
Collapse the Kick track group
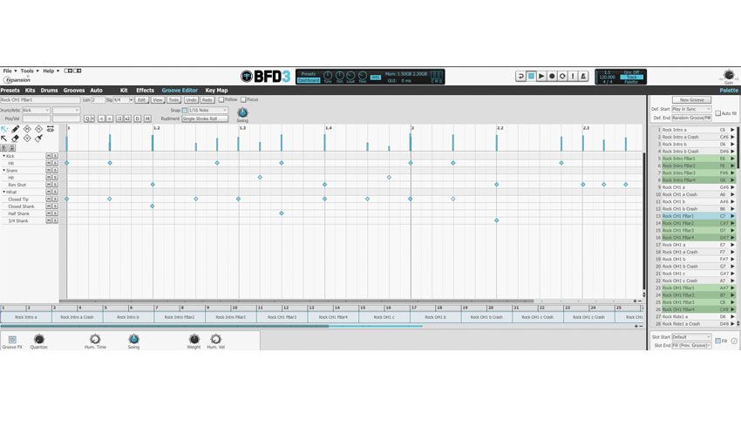coord(4,156)
